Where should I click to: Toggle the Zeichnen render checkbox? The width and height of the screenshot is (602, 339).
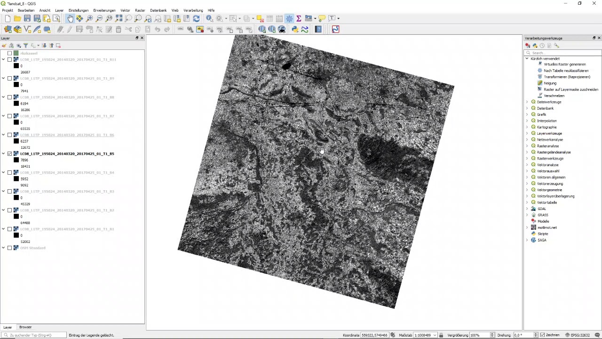coord(543,335)
